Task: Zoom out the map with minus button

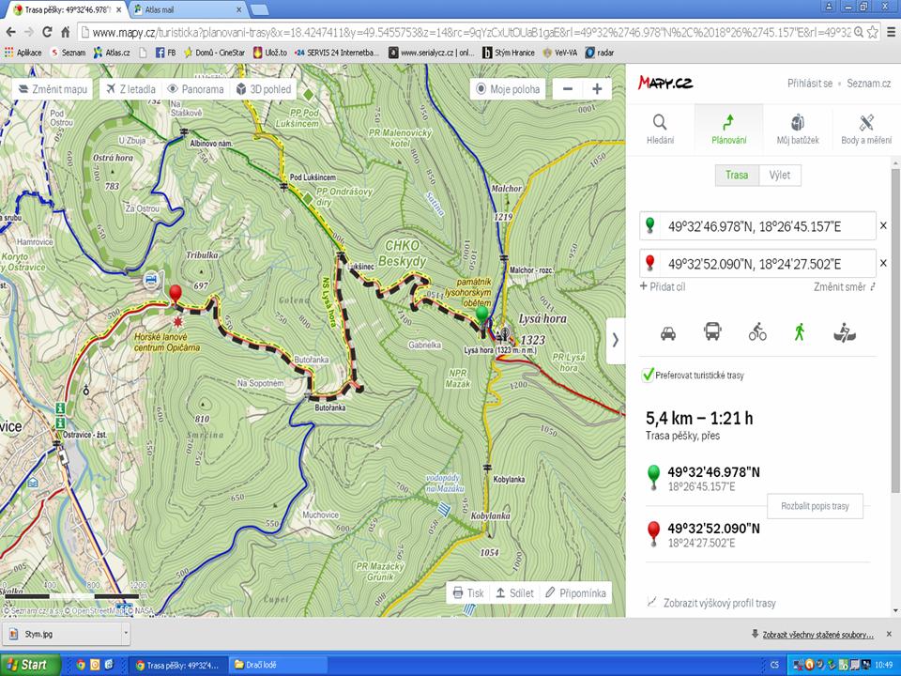Action: (x=567, y=89)
